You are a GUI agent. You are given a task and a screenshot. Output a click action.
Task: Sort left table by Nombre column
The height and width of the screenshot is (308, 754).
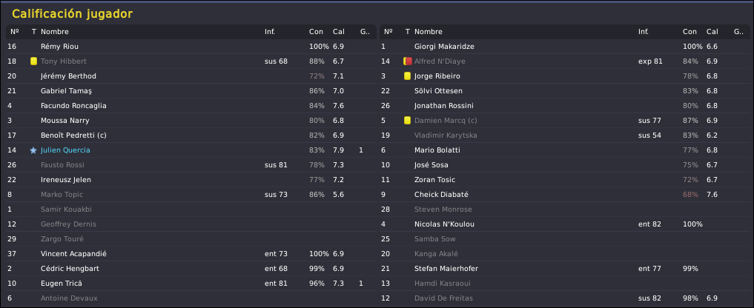(55, 32)
